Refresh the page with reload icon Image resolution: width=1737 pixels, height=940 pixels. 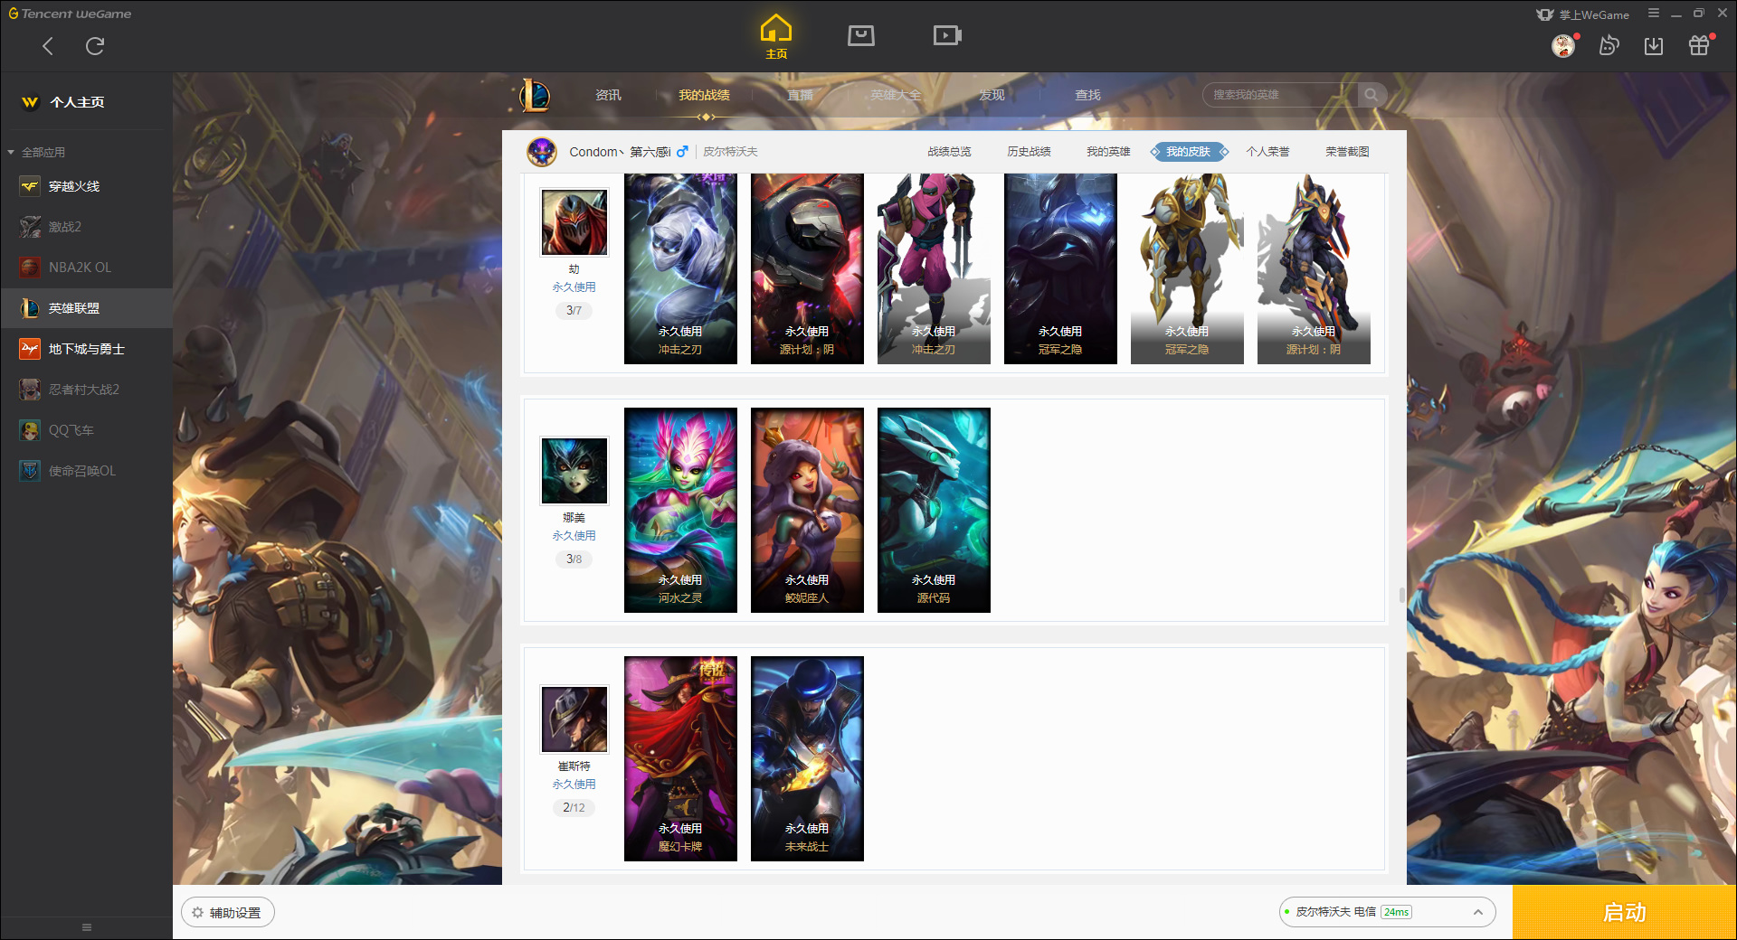click(x=95, y=46)
